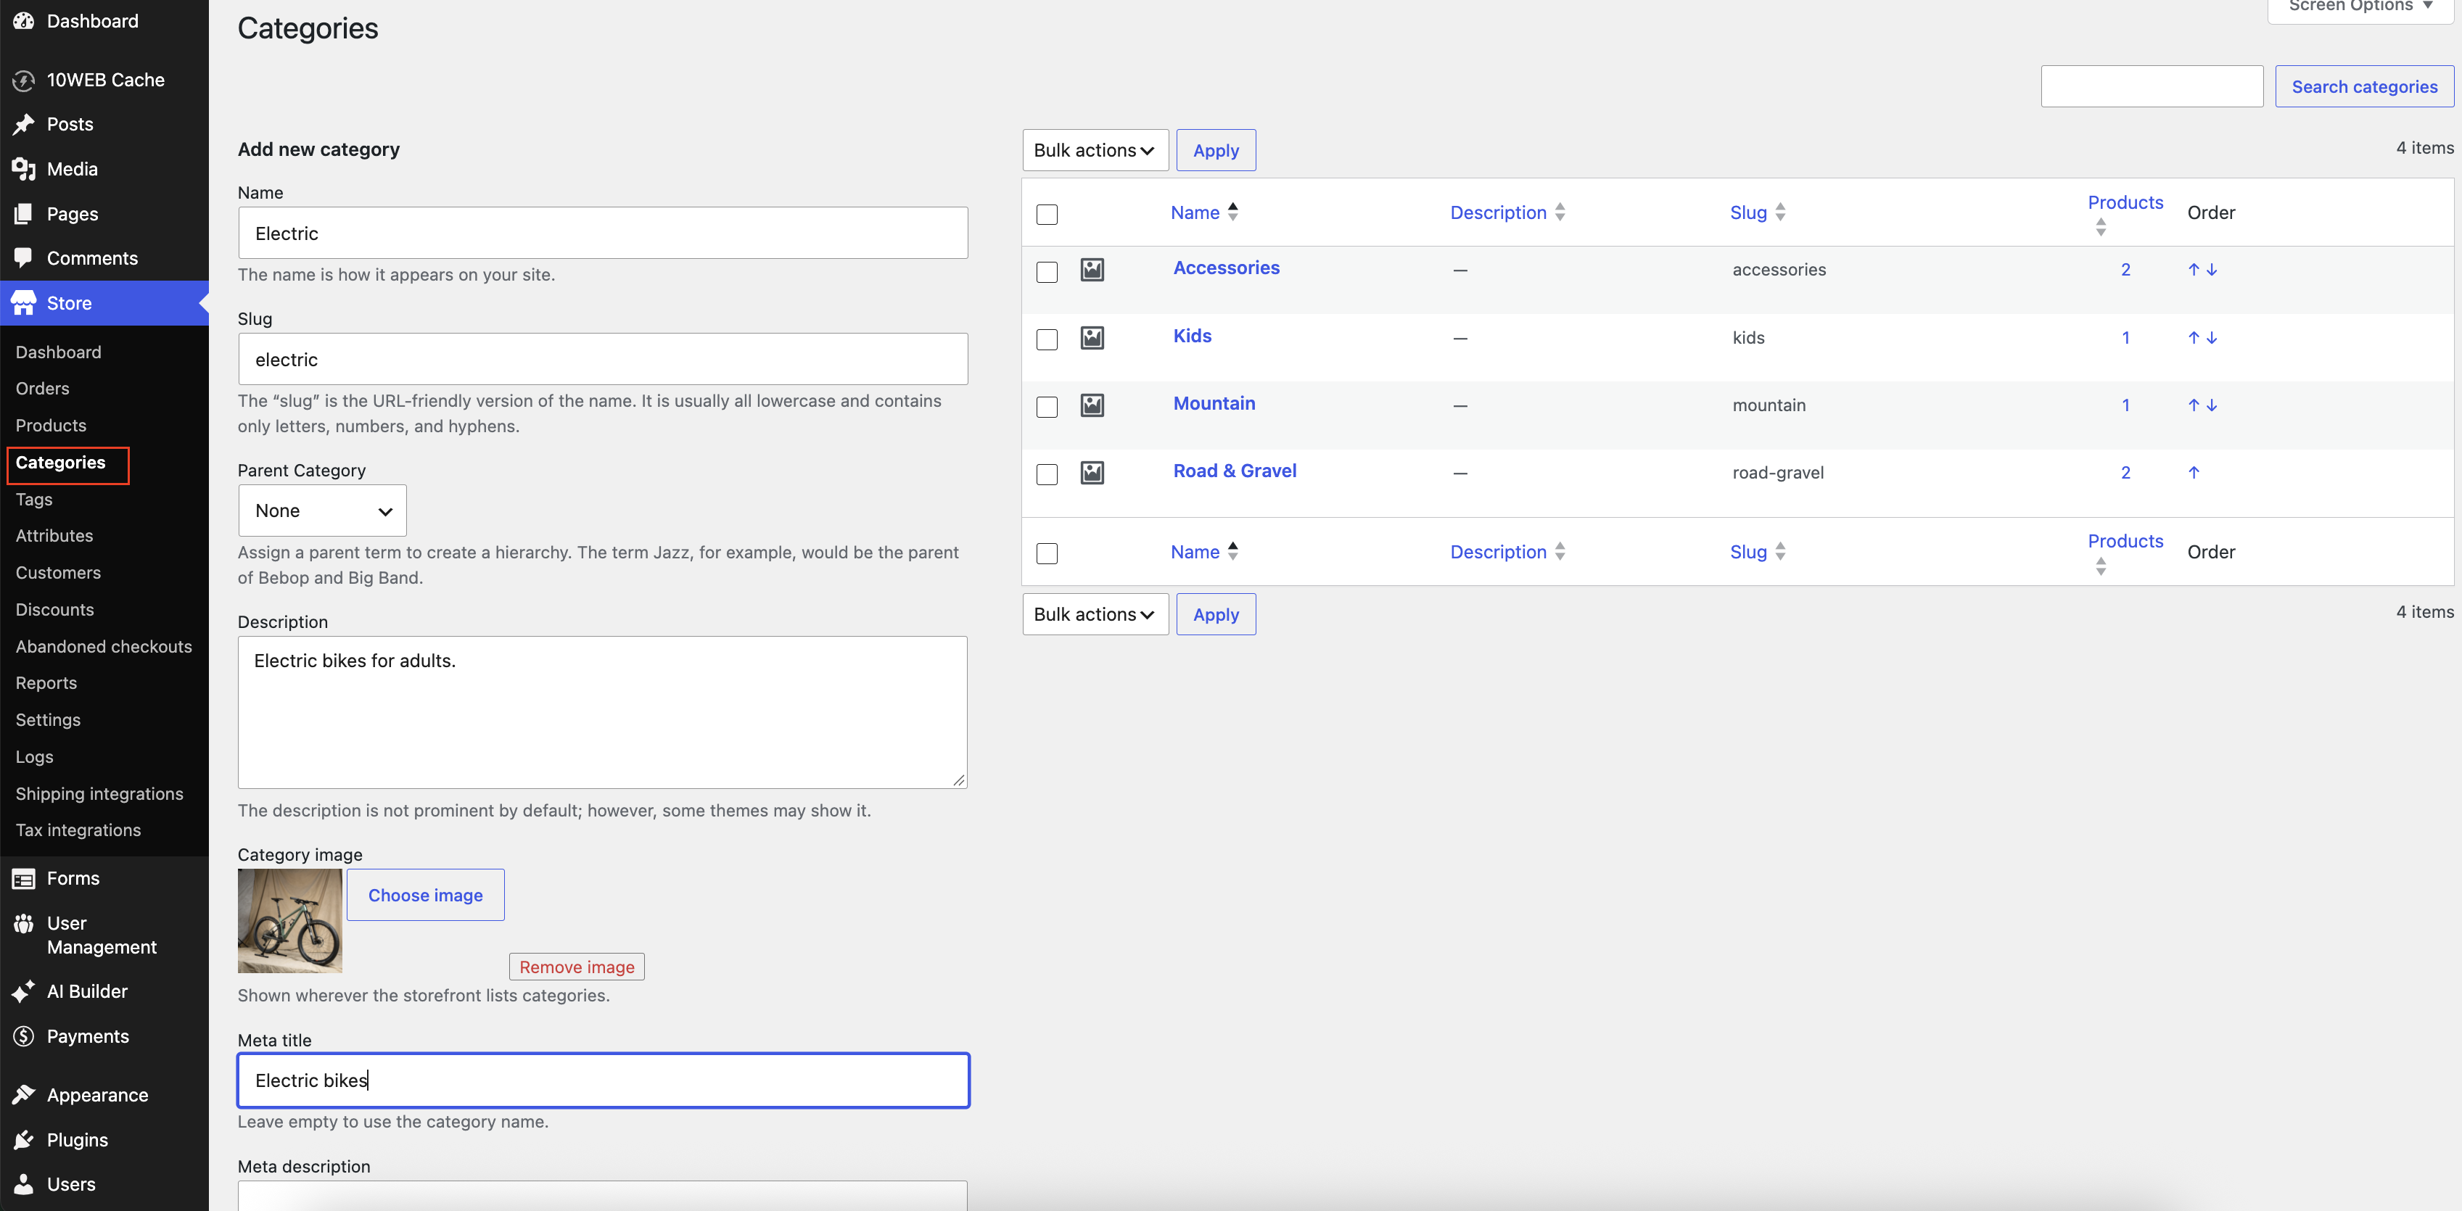The image size is (2462, 1211).
Task: Click the Store shop icon
Action: click(24, 303)
